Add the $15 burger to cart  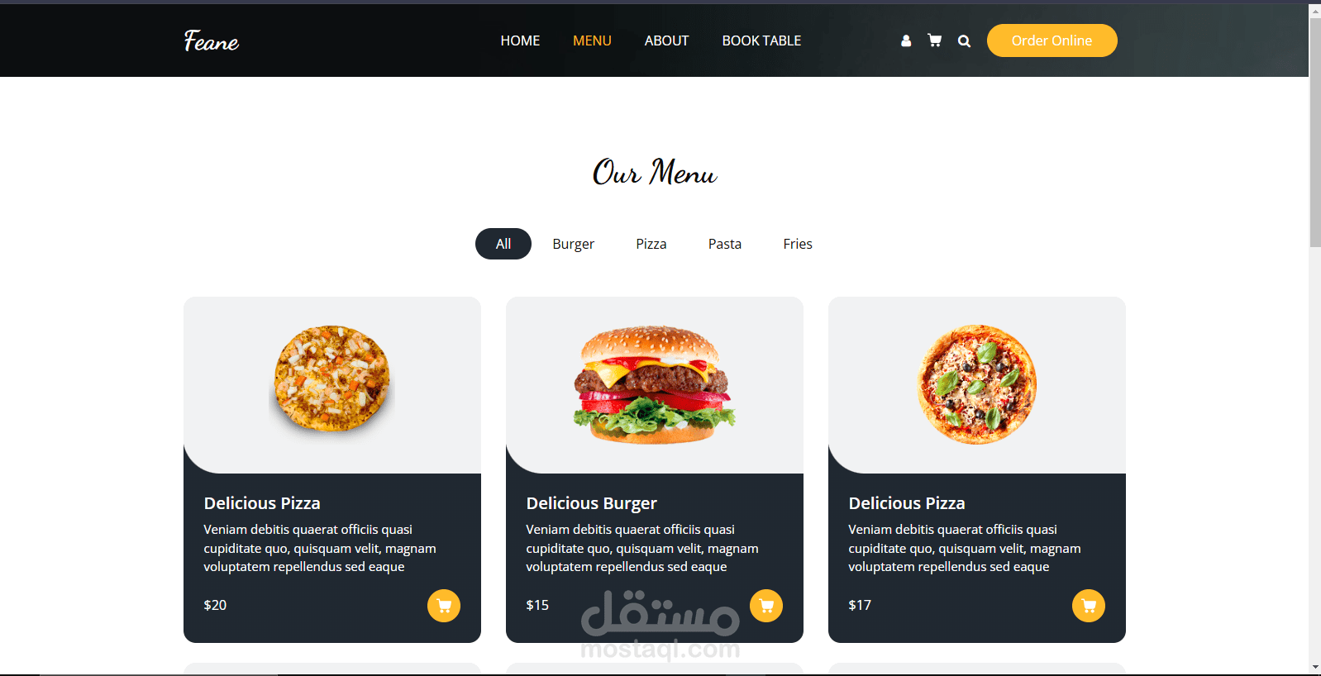pos(766,605)
